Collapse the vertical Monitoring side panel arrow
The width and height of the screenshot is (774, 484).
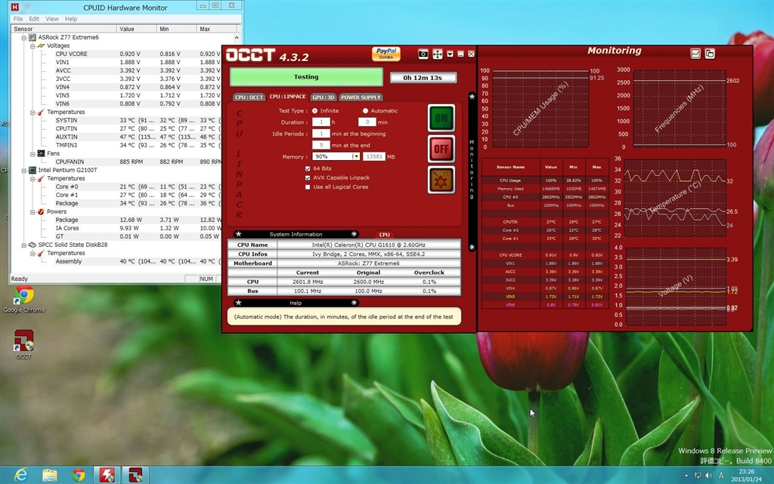472,247
